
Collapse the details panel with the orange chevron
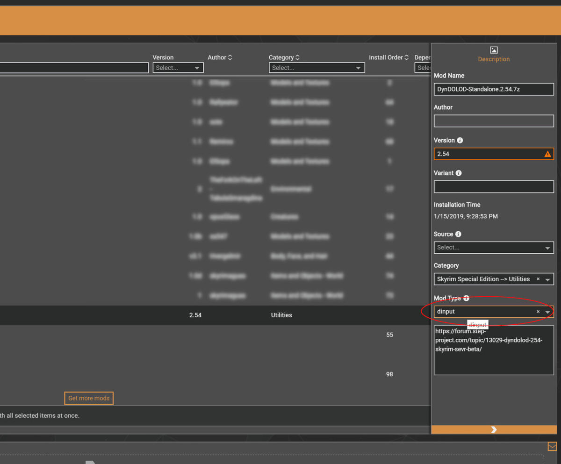click(494, 429)
